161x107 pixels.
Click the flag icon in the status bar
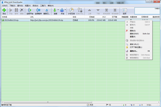pyautogui.click(x=107, y=105)
